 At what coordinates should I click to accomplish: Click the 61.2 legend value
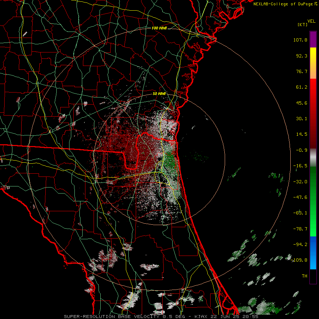(302, 87)
